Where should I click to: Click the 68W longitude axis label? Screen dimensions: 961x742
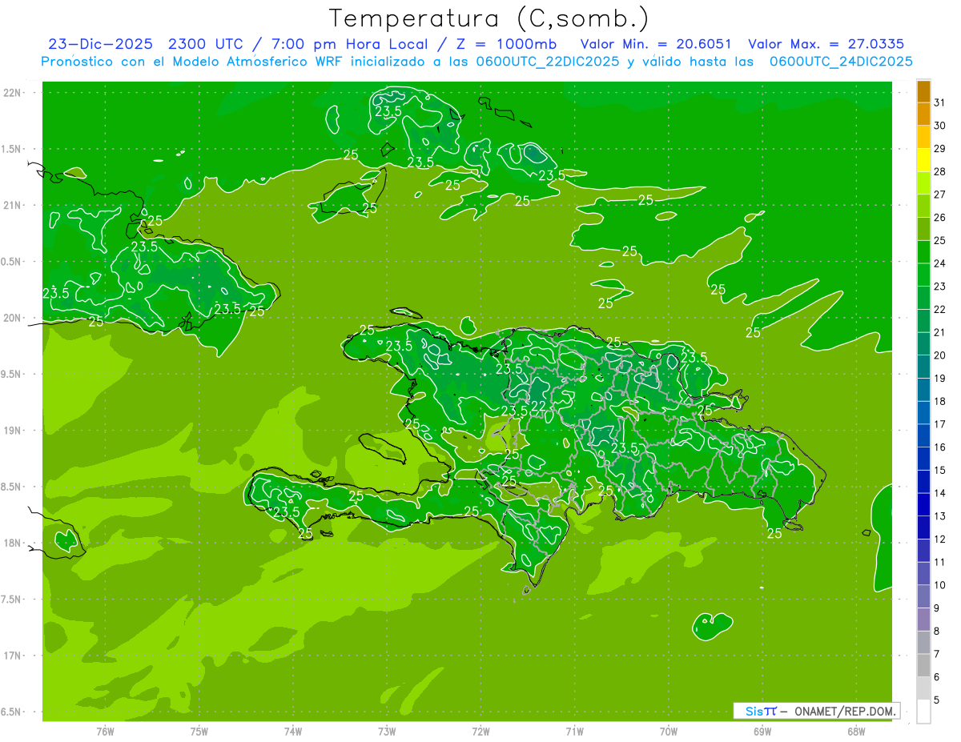click(856, 732)
